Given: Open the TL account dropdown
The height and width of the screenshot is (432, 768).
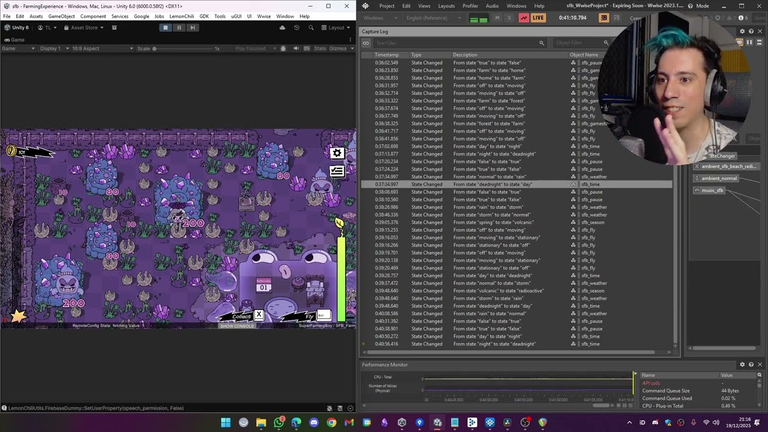Looking at the screenshot, I should [x=47, y=28].
